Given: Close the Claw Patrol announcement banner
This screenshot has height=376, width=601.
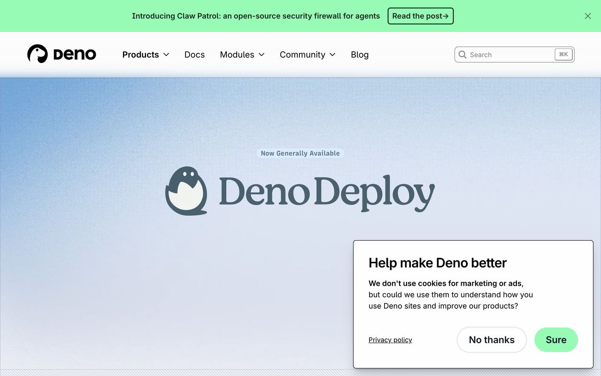Looking at the screenshot, I should (588, 16).
